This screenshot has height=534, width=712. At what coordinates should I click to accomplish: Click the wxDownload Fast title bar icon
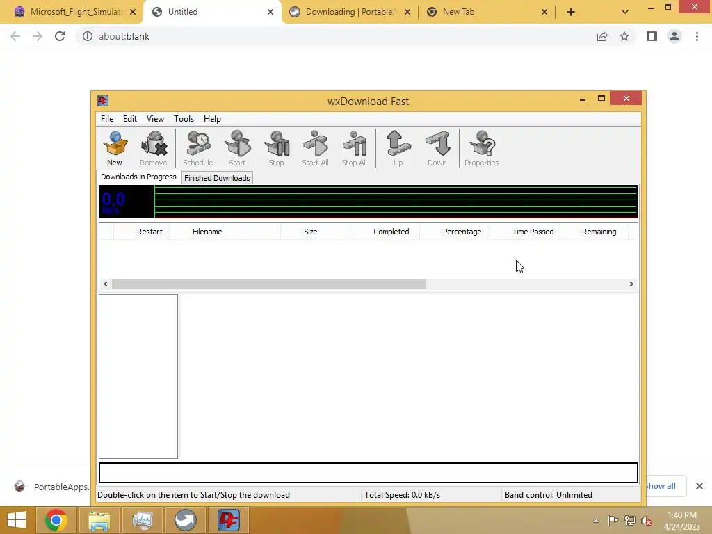pos(103,100)
